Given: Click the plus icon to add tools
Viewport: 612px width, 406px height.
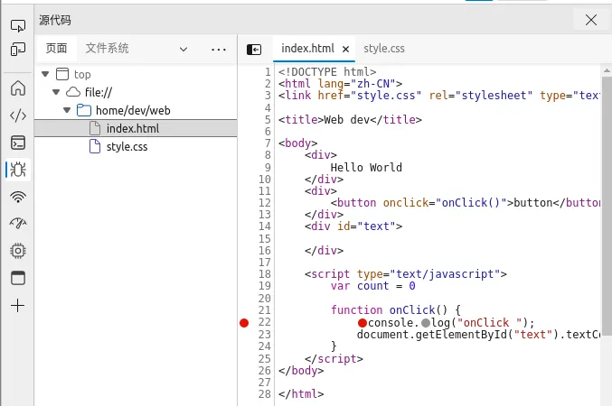Looking at the screenshot, I should (x=18, y=306).
